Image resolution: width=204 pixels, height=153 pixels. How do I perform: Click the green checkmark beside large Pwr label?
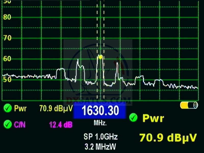[x=133, y=118]
